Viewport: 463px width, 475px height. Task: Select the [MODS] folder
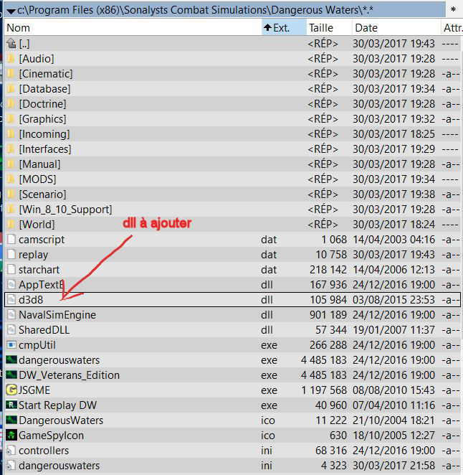point(37,179)
